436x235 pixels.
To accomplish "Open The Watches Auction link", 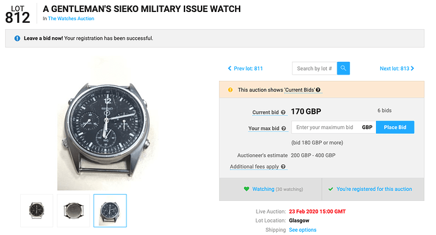I will [71, 18].
